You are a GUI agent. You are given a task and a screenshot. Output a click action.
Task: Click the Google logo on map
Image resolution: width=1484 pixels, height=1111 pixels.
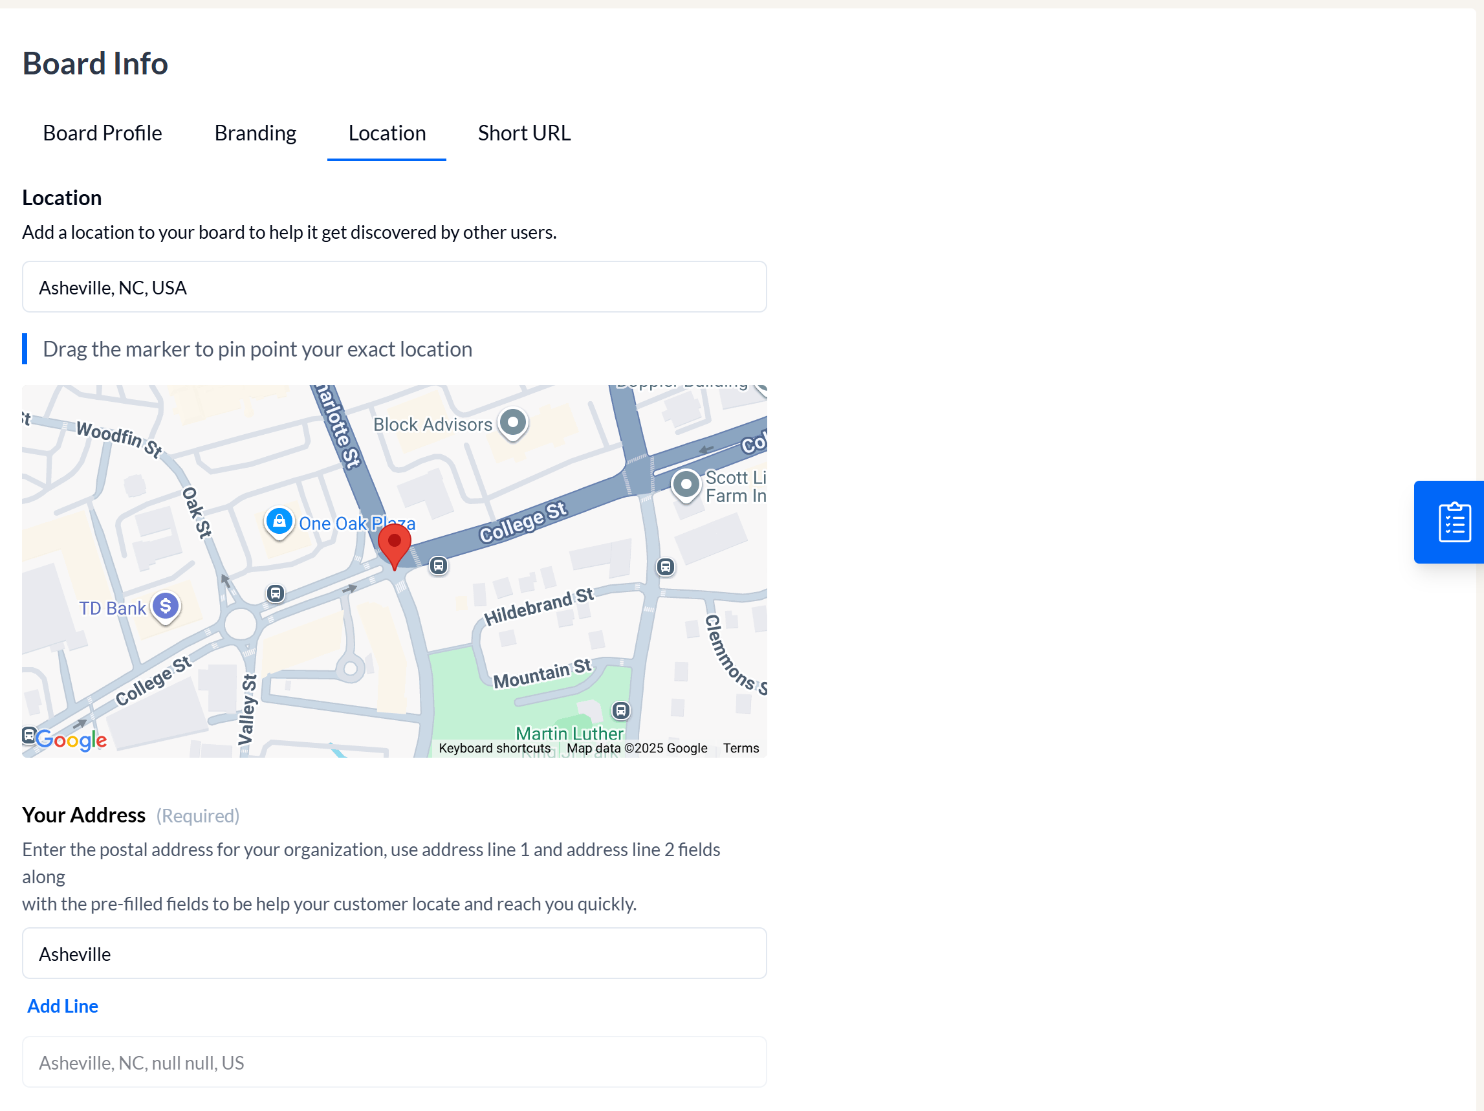71,740
